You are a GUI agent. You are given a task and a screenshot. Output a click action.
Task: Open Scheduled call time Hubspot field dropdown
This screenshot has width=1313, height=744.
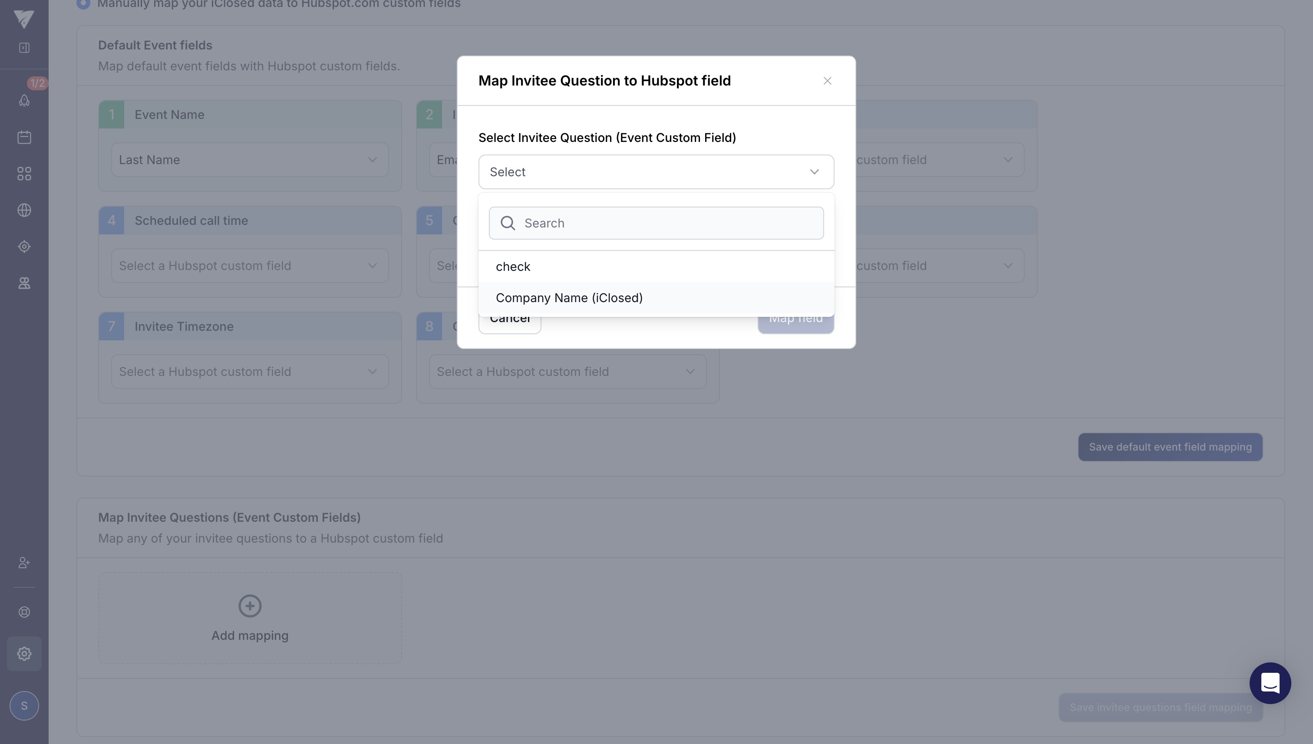click(x=249, y=266)
